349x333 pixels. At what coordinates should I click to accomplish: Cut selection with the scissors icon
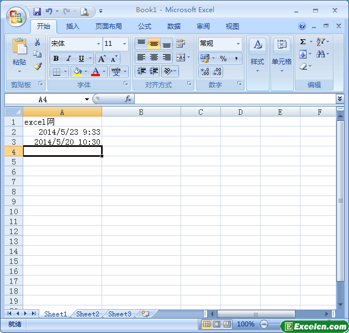(37, 42)
